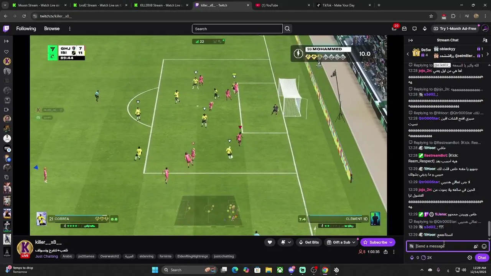Click the live streamer avatar
This screenshot has height=276, width=491.
pos(25,248)
